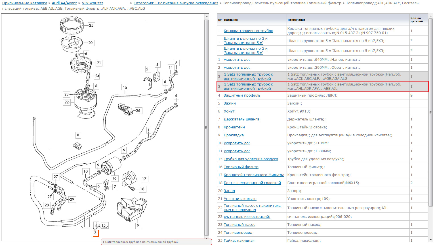Select part callout 22 in the diagram
Screen dimensions: 435x246
coord(66,102)
